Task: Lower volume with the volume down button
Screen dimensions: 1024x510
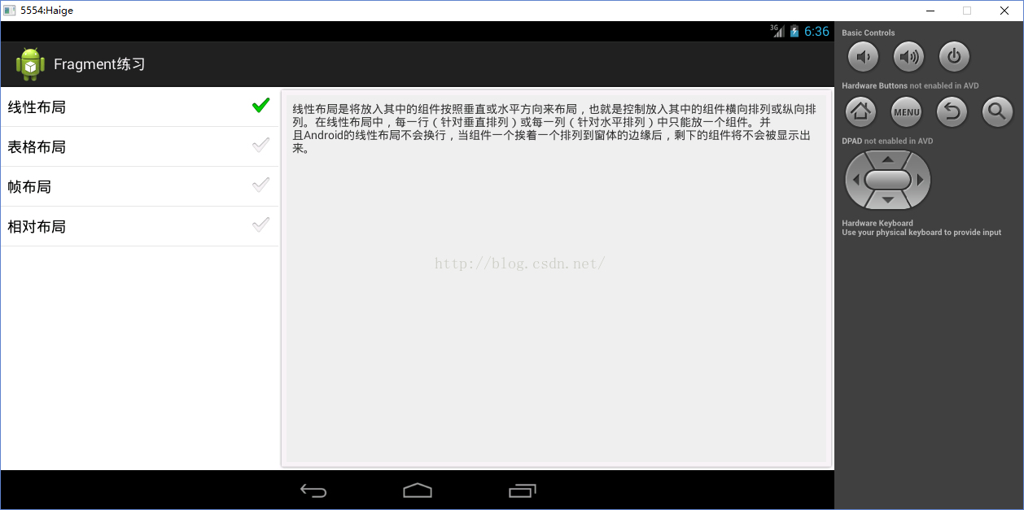Action: click(x=864, y=57)
